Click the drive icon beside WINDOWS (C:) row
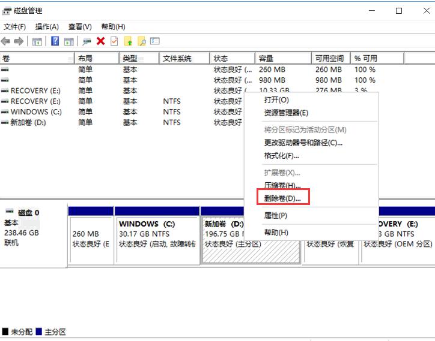The height and width of the screenshot is (341, 435). (x=5, y=112)
